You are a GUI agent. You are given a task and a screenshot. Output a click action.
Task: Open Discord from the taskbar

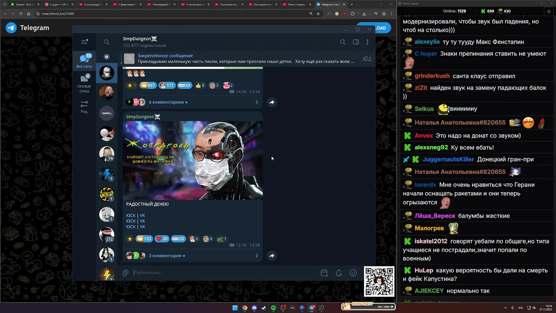point(254,308)
